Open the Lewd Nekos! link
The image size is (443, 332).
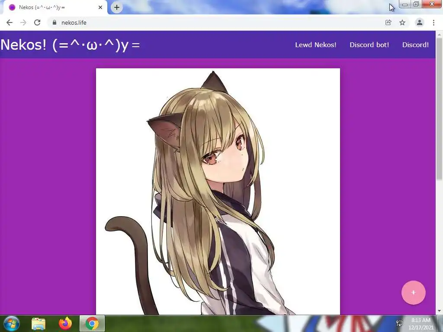315,45
